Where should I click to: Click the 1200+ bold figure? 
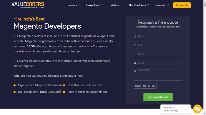31,47
